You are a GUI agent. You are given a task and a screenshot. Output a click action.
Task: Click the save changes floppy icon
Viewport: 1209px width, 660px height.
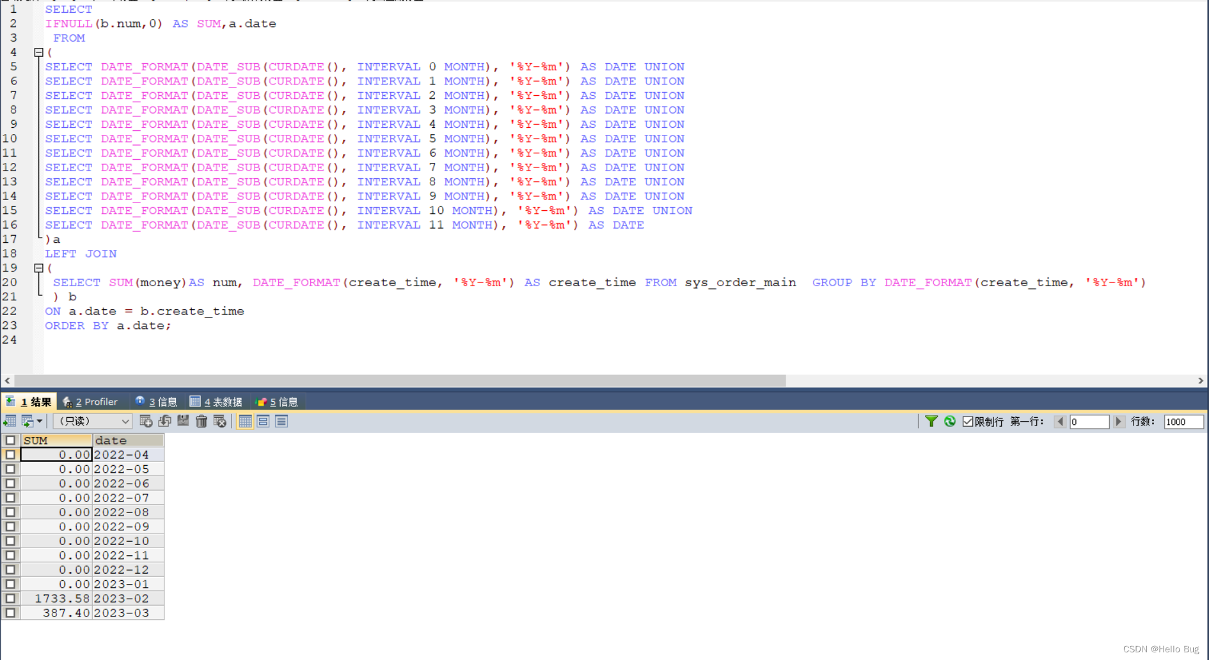tap(183, 421)
